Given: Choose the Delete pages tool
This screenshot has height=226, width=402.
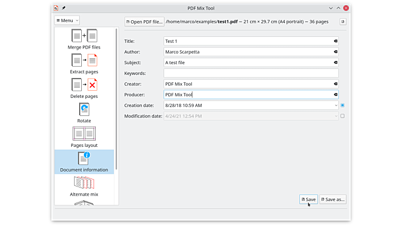Looking at the screenshot, I should (84, 85).
